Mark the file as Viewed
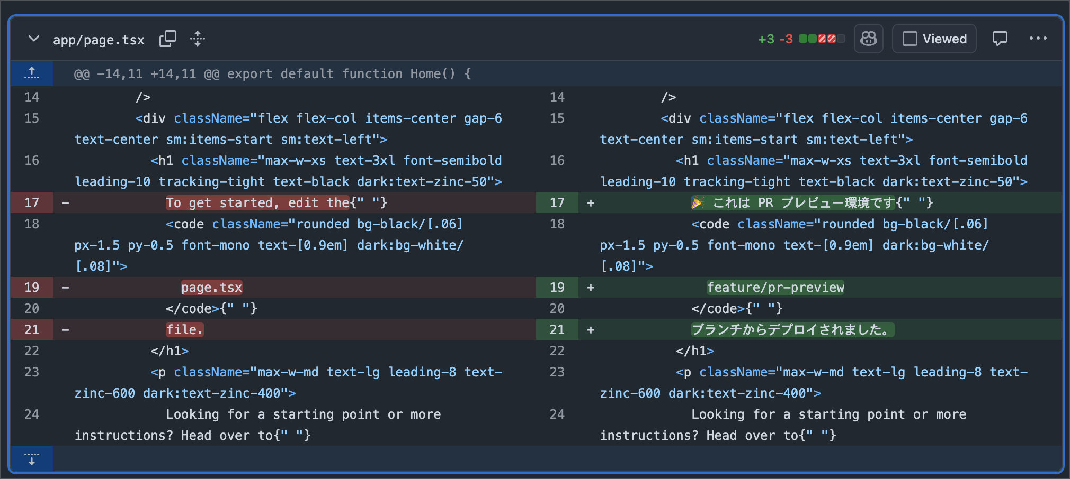This screenshot has height=479, width=1070. coord(934,39)
